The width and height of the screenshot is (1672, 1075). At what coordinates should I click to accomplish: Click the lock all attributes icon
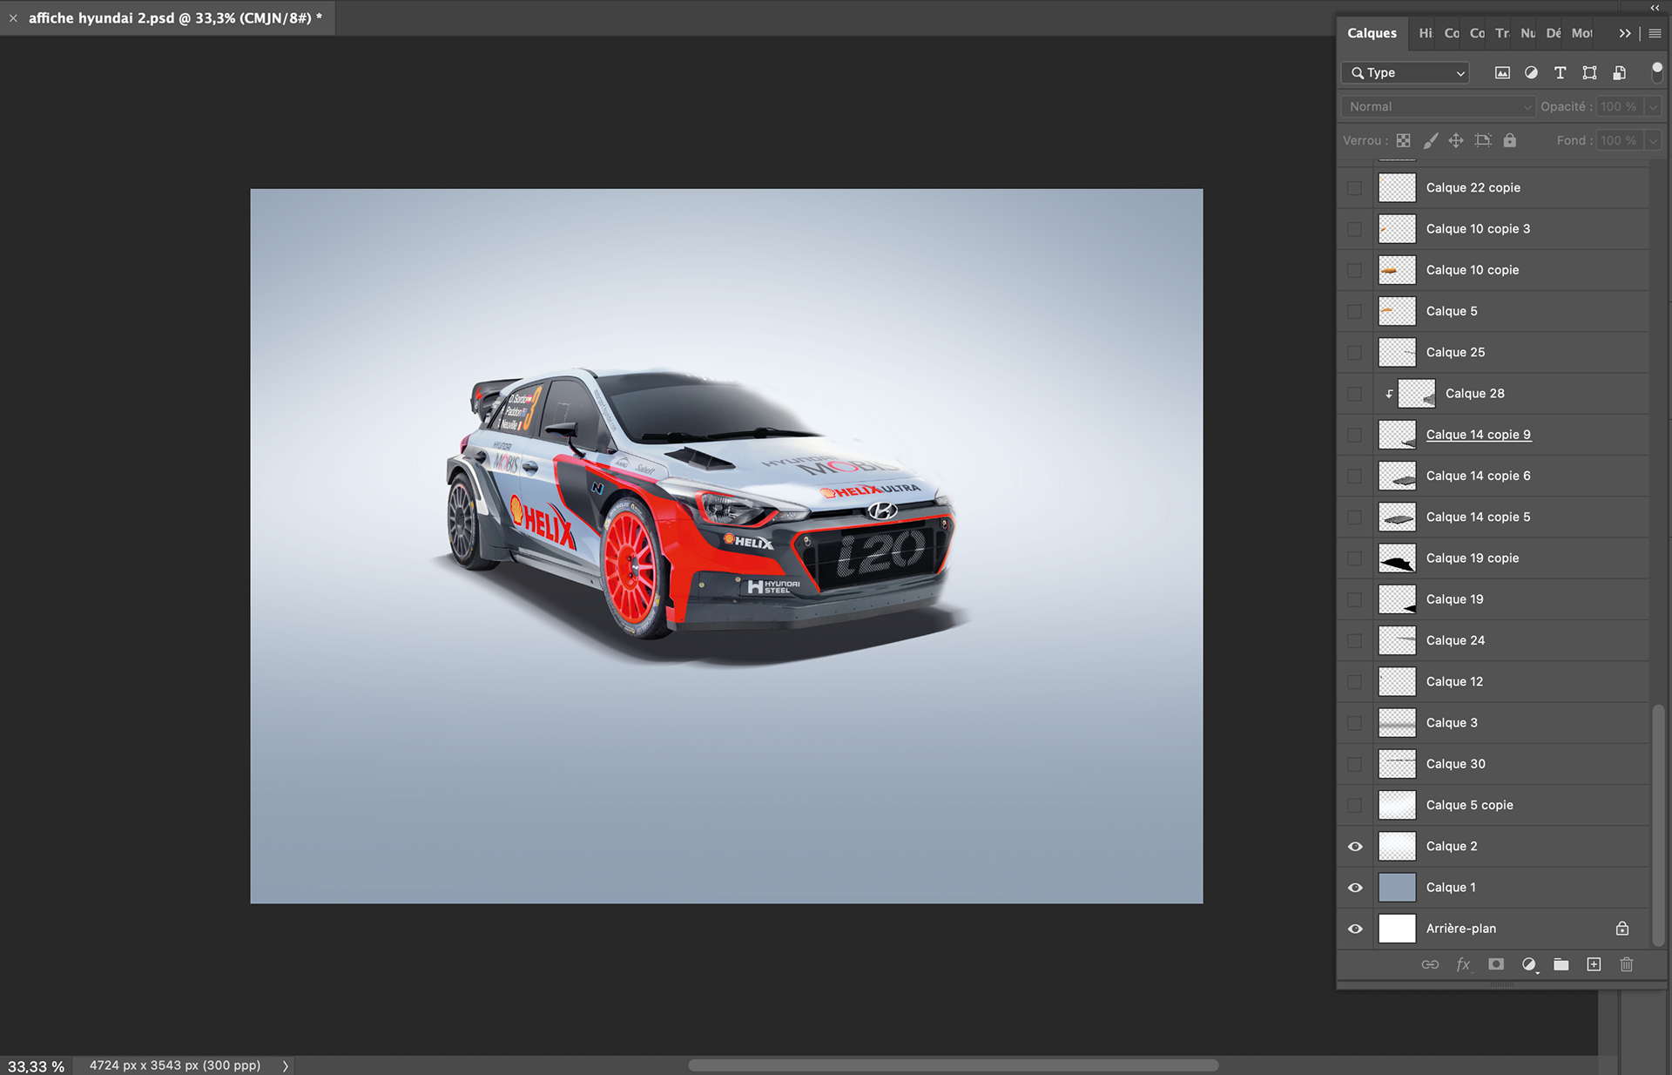[1510, 140]
